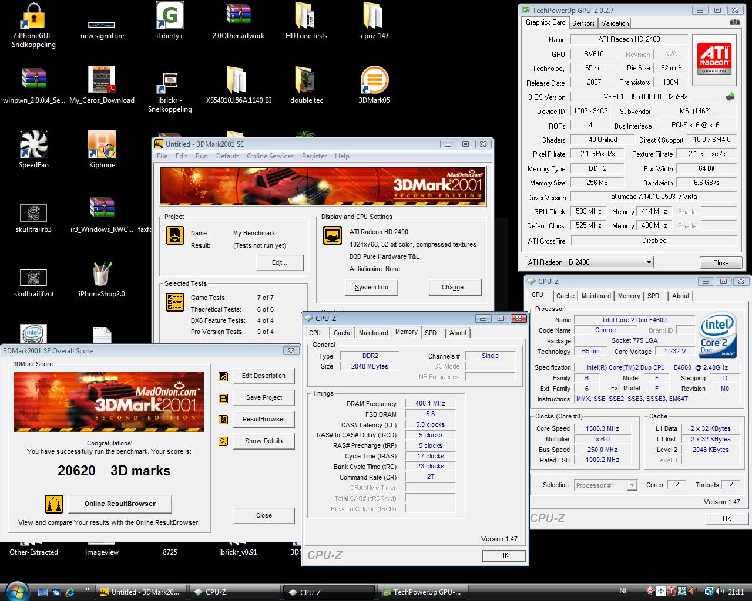Click the Show Desktop quick launch icon
The image size is (752, 601).
42,592
